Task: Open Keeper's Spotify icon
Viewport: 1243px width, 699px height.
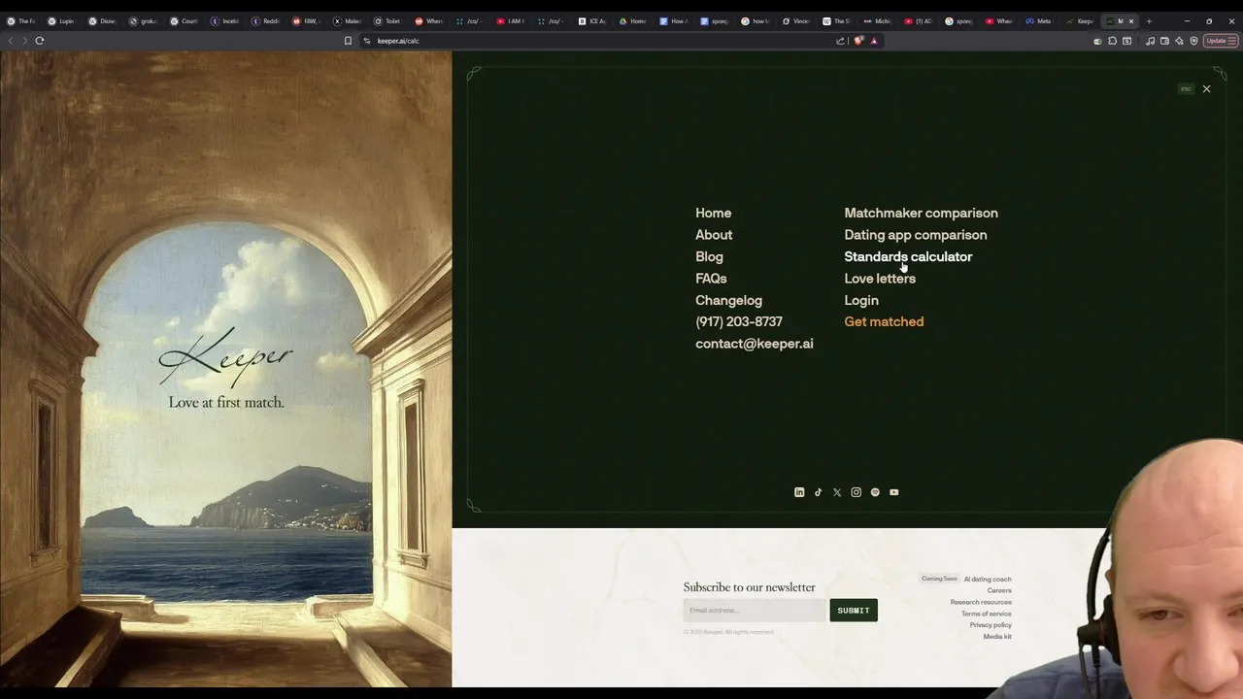Action: 875,492
